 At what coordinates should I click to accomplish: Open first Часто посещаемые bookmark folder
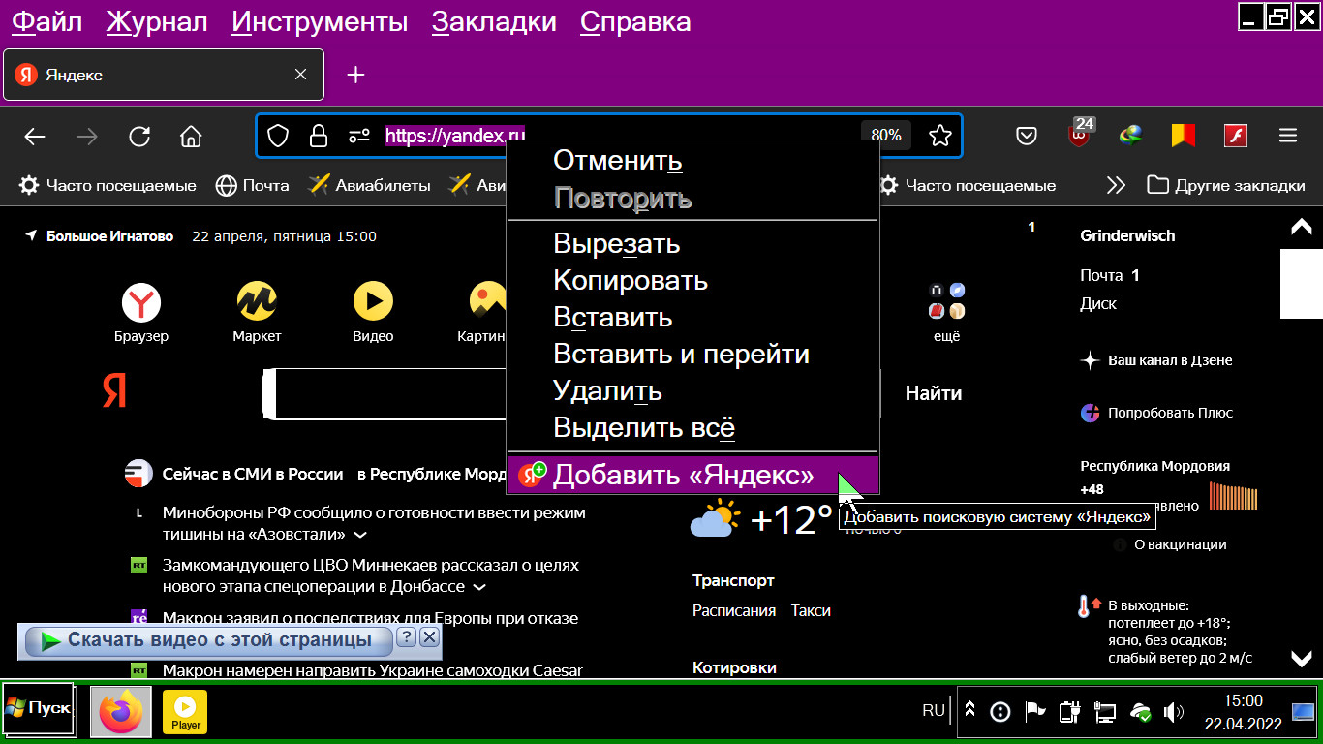(108, 185)
